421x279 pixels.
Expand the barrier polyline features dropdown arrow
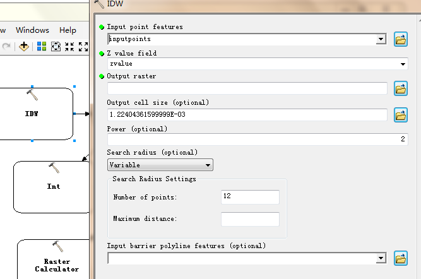coord(381,258)
